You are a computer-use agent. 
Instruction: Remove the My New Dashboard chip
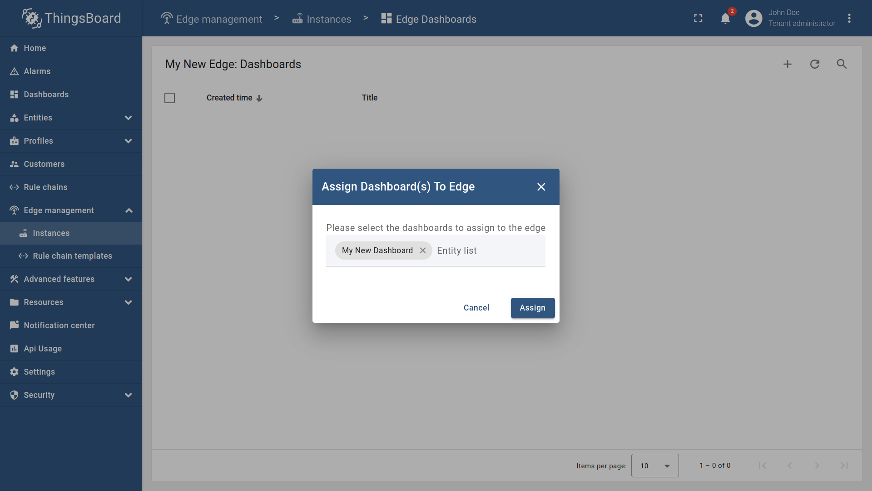[x=423, y=250]
